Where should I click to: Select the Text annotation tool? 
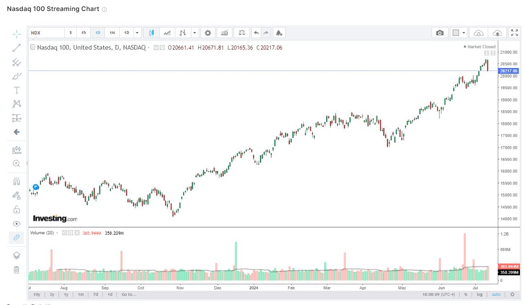[17, 90]
